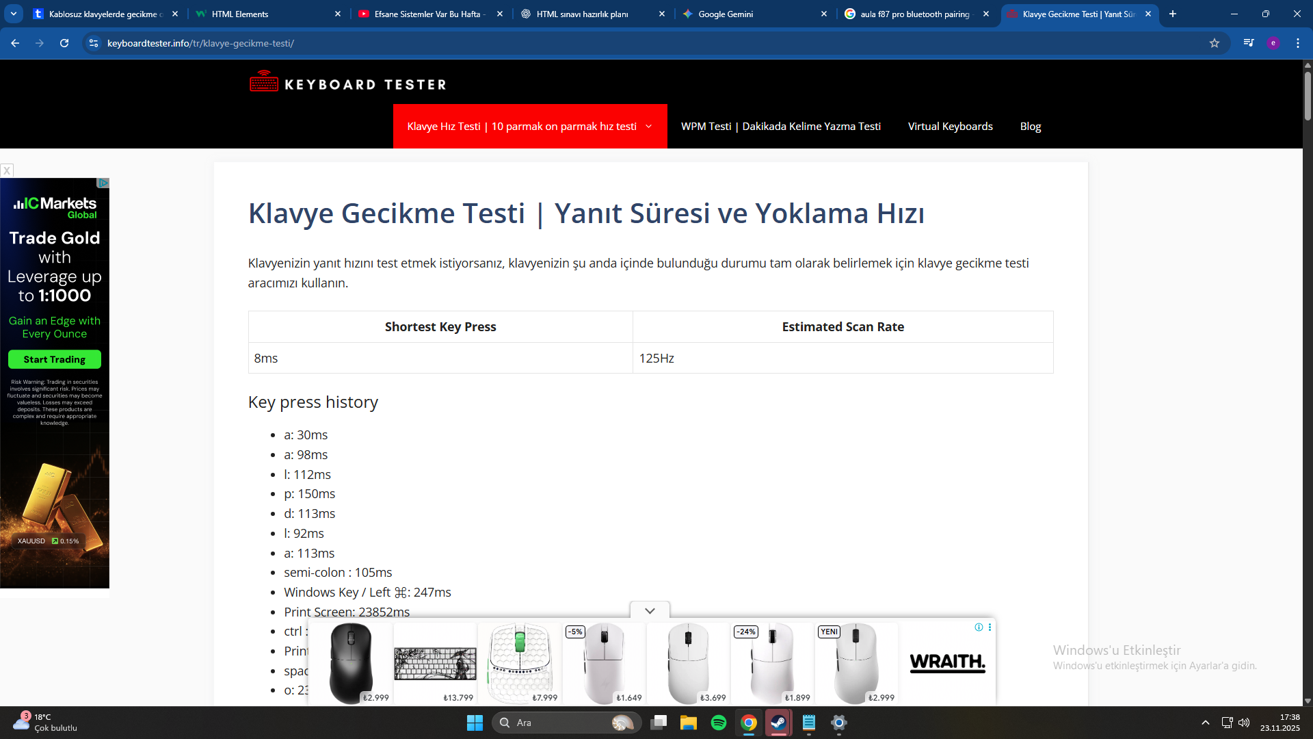Close the IC Markets ad with X
This screenshot has width=1313, height=739.
point(7,170)
